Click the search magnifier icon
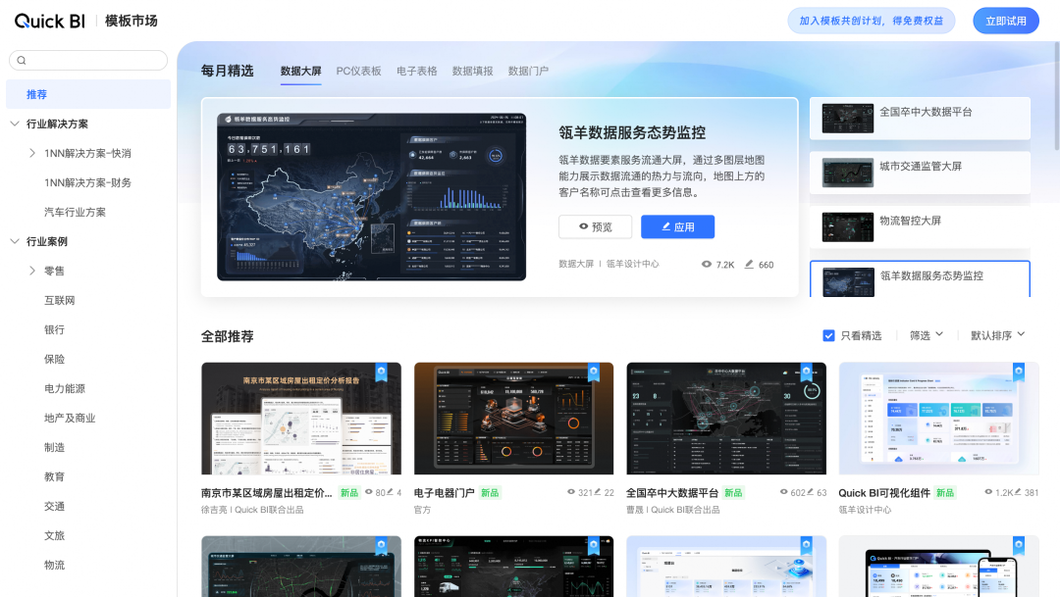Image resolution: width=1060 pixels, height=597 pixels. click(22, 60)
